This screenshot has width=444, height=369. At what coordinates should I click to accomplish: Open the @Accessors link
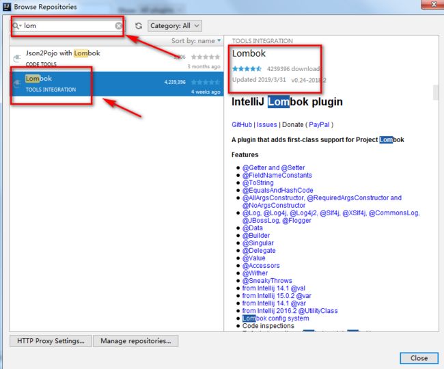pyautogui.click(x=261, y=266)
